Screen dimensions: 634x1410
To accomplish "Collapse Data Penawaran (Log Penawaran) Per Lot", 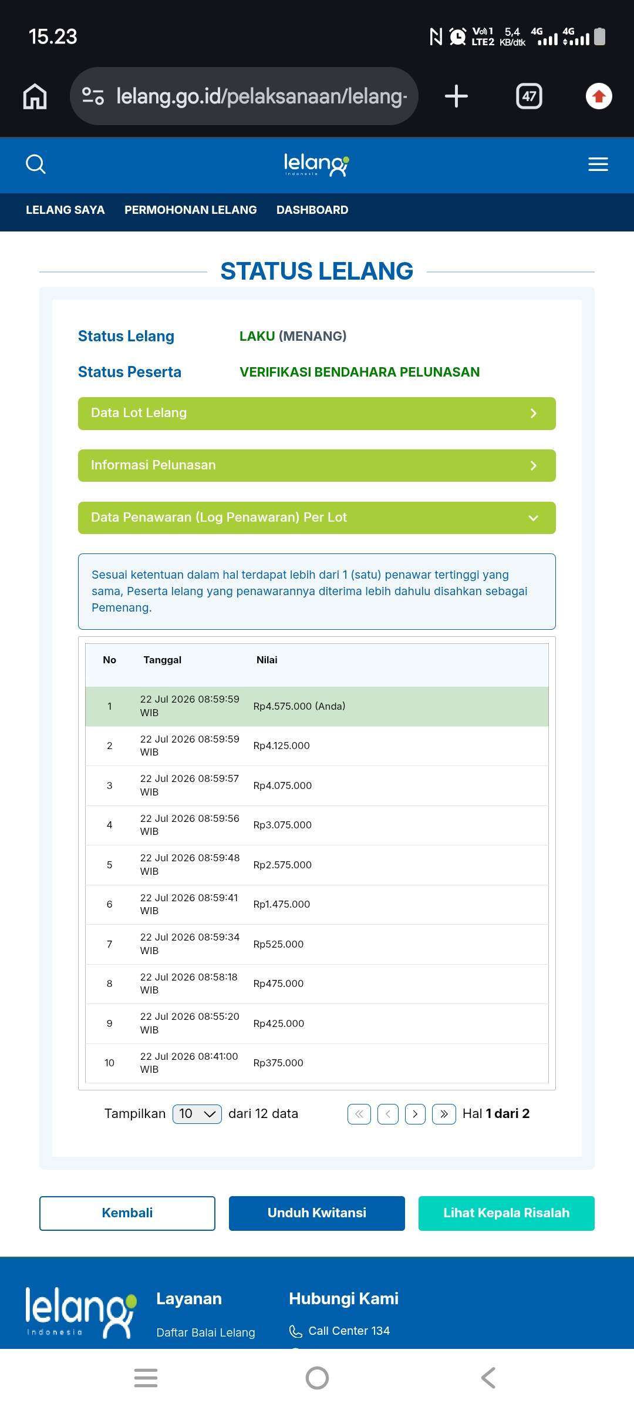I will (x=317, y=518).
